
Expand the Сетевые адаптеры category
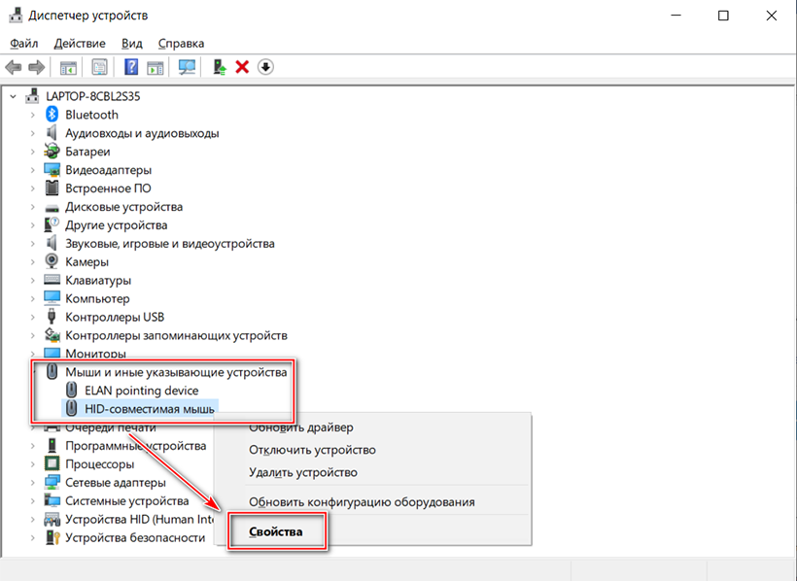32,483
